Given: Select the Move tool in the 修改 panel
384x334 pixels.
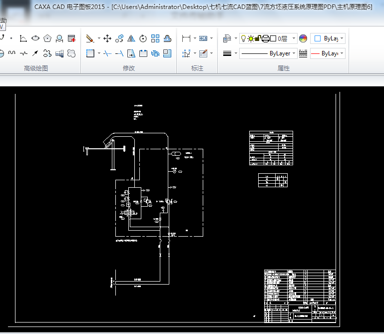Looking at the screenshot, I should tap(107, 38).
